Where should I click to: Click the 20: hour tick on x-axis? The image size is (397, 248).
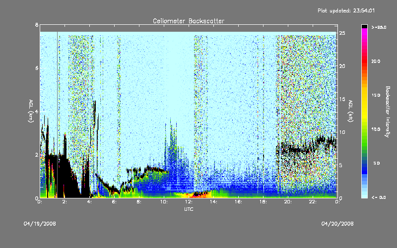(x=288, y=202)
